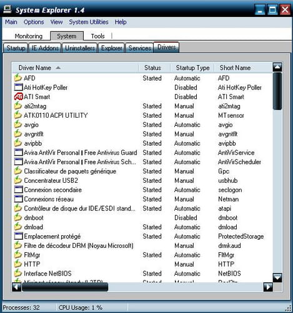Click the ProtectedStorage short name
The width and height of the screenshot is (293, 313).
[x=241, y=236]
